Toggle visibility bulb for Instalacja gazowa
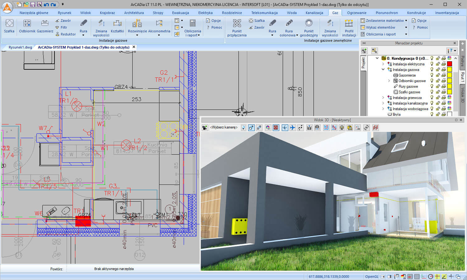Image resolution: width=467 pixels, height=280 pixels. click(x=432, y=69)
